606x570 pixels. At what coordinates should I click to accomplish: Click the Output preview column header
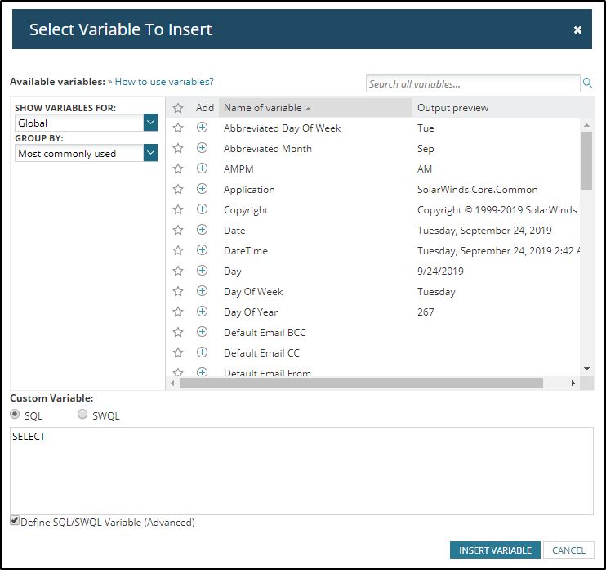[453, 108]
